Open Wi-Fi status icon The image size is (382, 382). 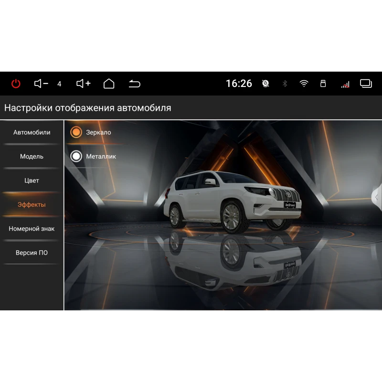(x=304, y=84)
